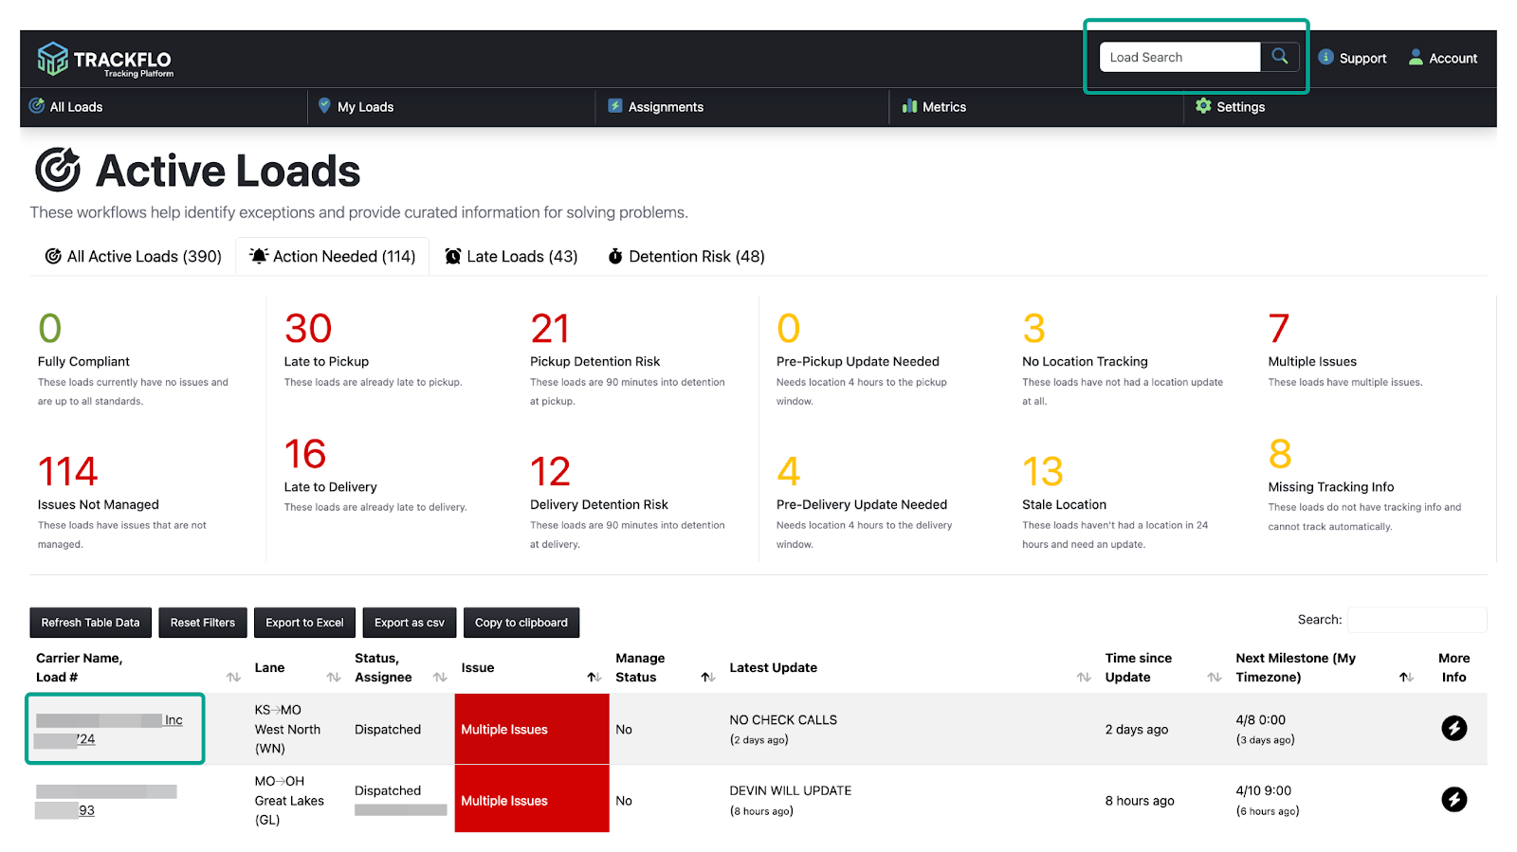
Task: Click the table Search input box
Action: coord(1416,620)
